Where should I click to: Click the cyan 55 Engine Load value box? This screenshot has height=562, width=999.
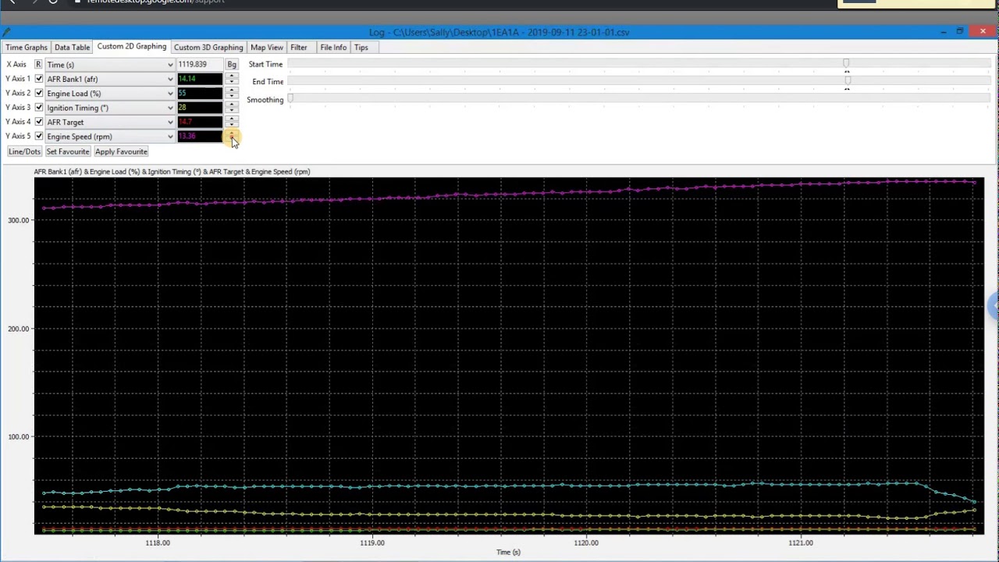200,93
